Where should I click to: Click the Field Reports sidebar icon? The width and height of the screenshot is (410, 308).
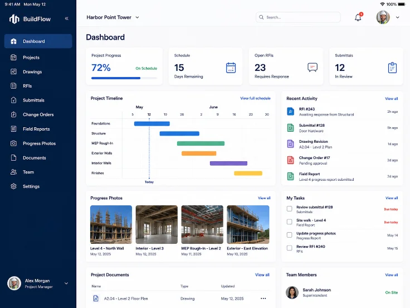(x=13, y=129)
